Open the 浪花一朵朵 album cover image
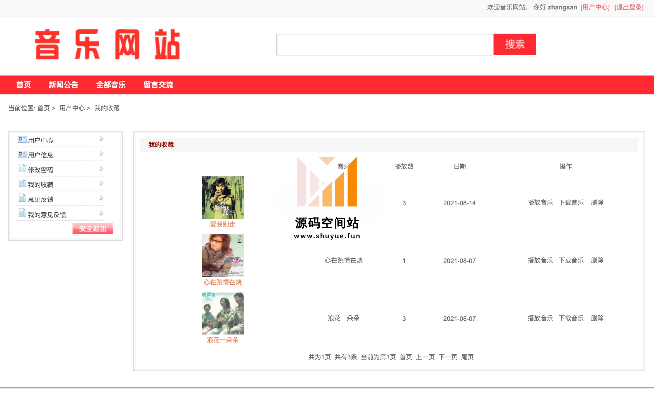This screenshot has height=397, width=654. click(x=223, y=313)
